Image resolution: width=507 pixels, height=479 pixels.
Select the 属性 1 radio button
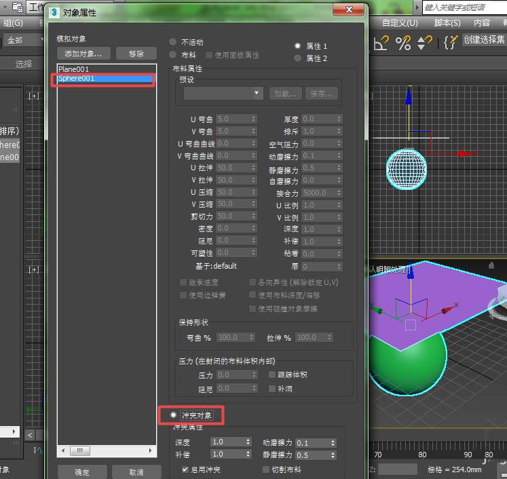(x=297, y=46)
